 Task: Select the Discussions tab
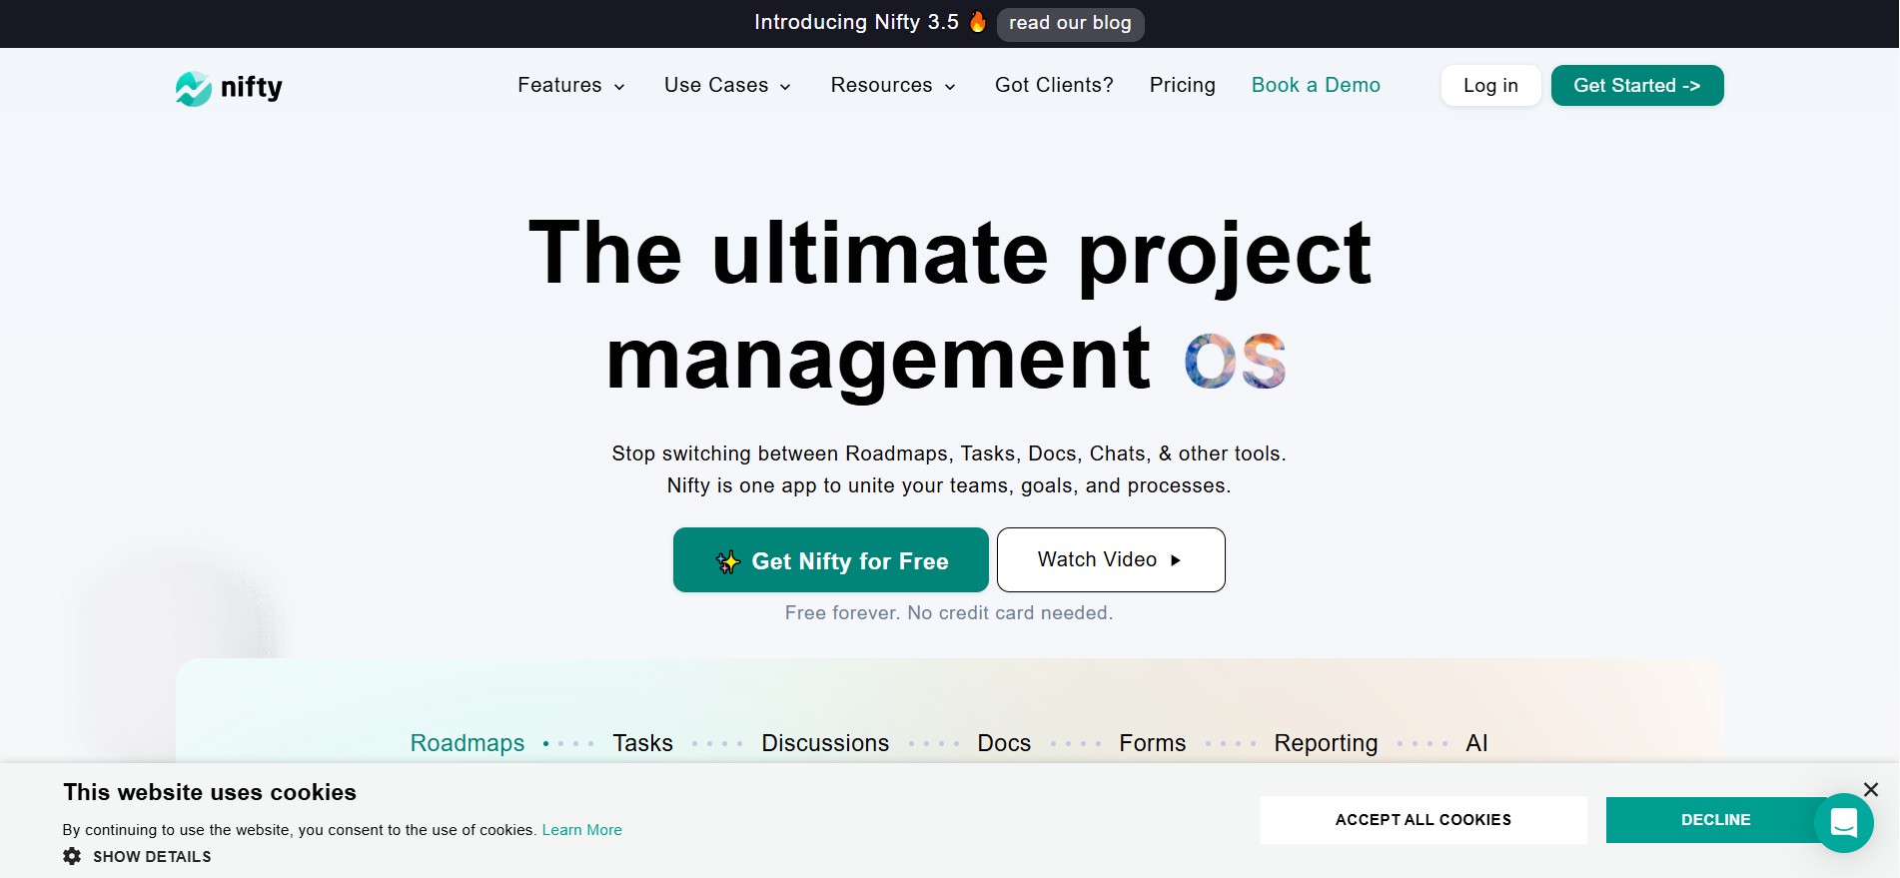point(825,743)
